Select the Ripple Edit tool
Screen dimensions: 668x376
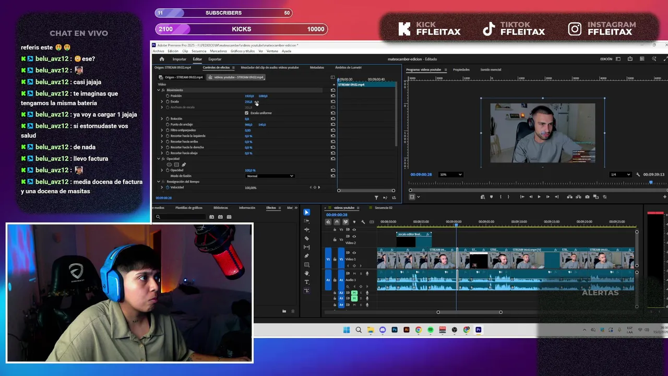[x=306, y=230]
